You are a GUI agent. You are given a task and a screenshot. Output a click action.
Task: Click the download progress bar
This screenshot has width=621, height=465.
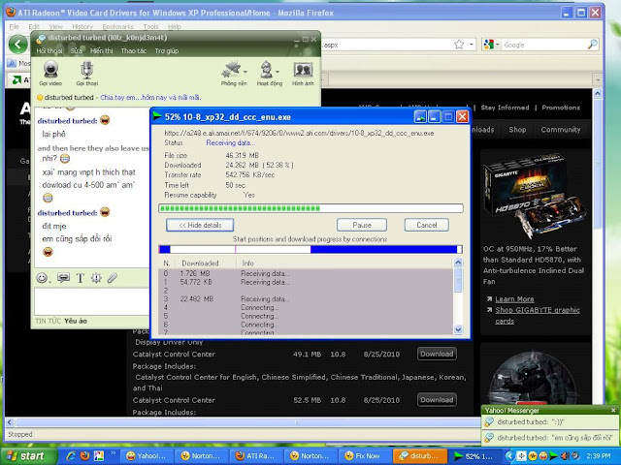310,206
